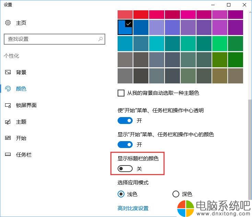Click the 开始 tiles icon
This screenshot has height=217, width=252.
click(8, 138)
